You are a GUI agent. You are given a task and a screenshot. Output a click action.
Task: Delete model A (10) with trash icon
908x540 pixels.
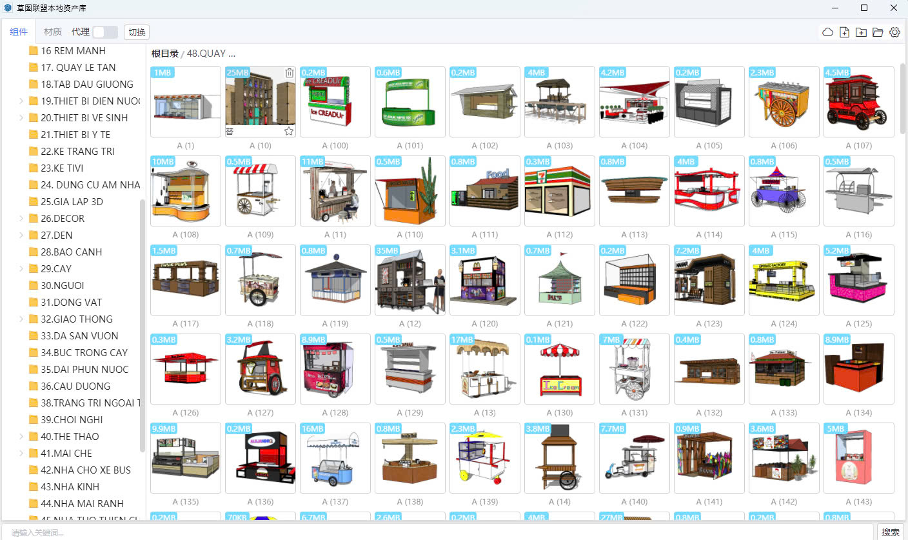click(290, 73)
